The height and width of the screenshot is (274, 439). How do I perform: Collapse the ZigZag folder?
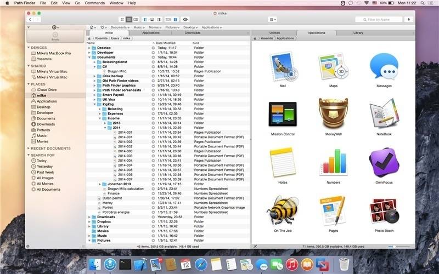point(94,104)
